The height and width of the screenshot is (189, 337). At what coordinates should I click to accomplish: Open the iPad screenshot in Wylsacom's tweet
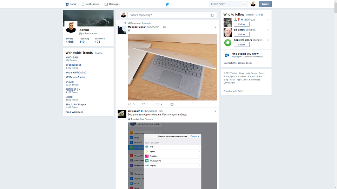pos(172,156)
